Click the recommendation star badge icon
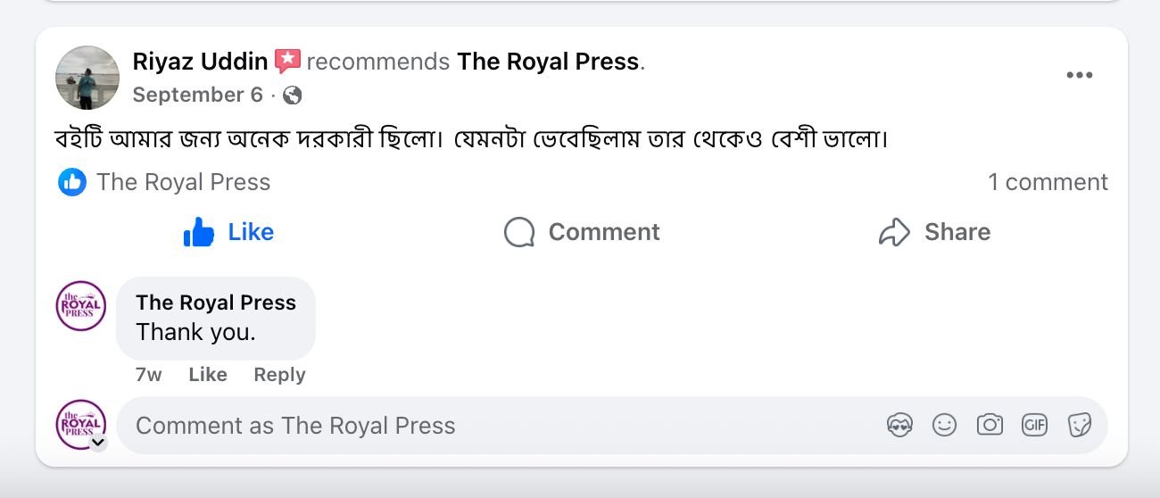Screen dimensions: 1160x498 (287, 62)
